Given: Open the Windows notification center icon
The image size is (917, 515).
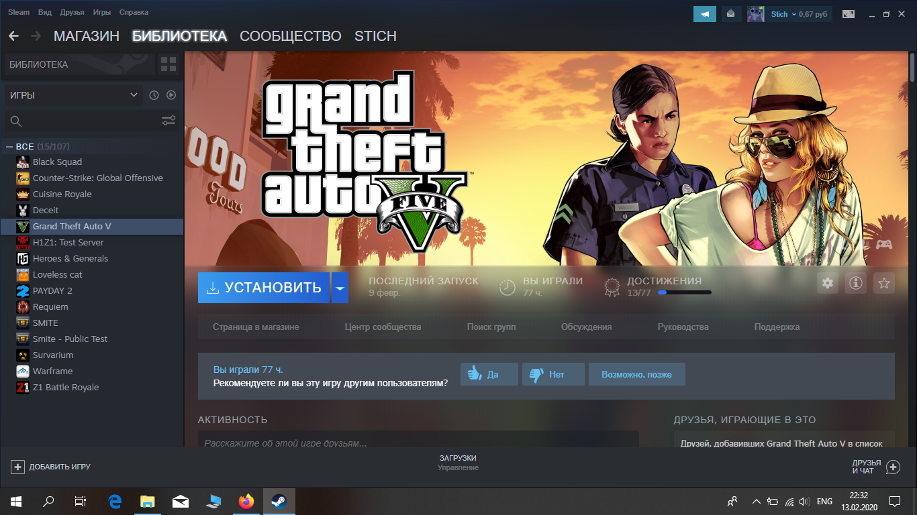Looking at the screenshot, I should (x=895, y=501).
